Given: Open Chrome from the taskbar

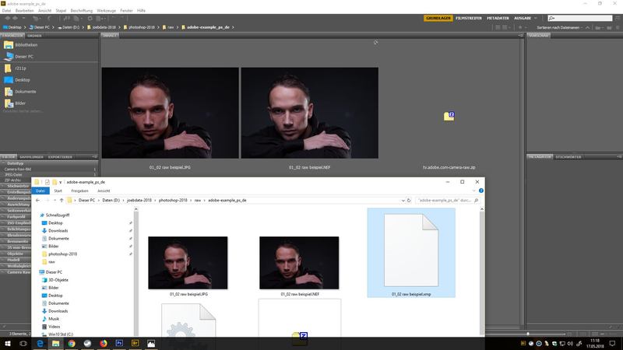Looking at the screenshot, I should (x=71, y=342).
